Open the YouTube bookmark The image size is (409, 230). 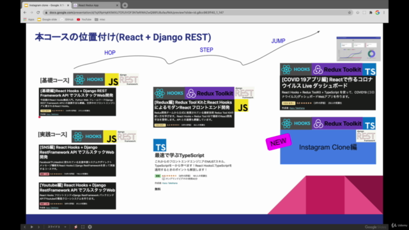coord(84,20)
